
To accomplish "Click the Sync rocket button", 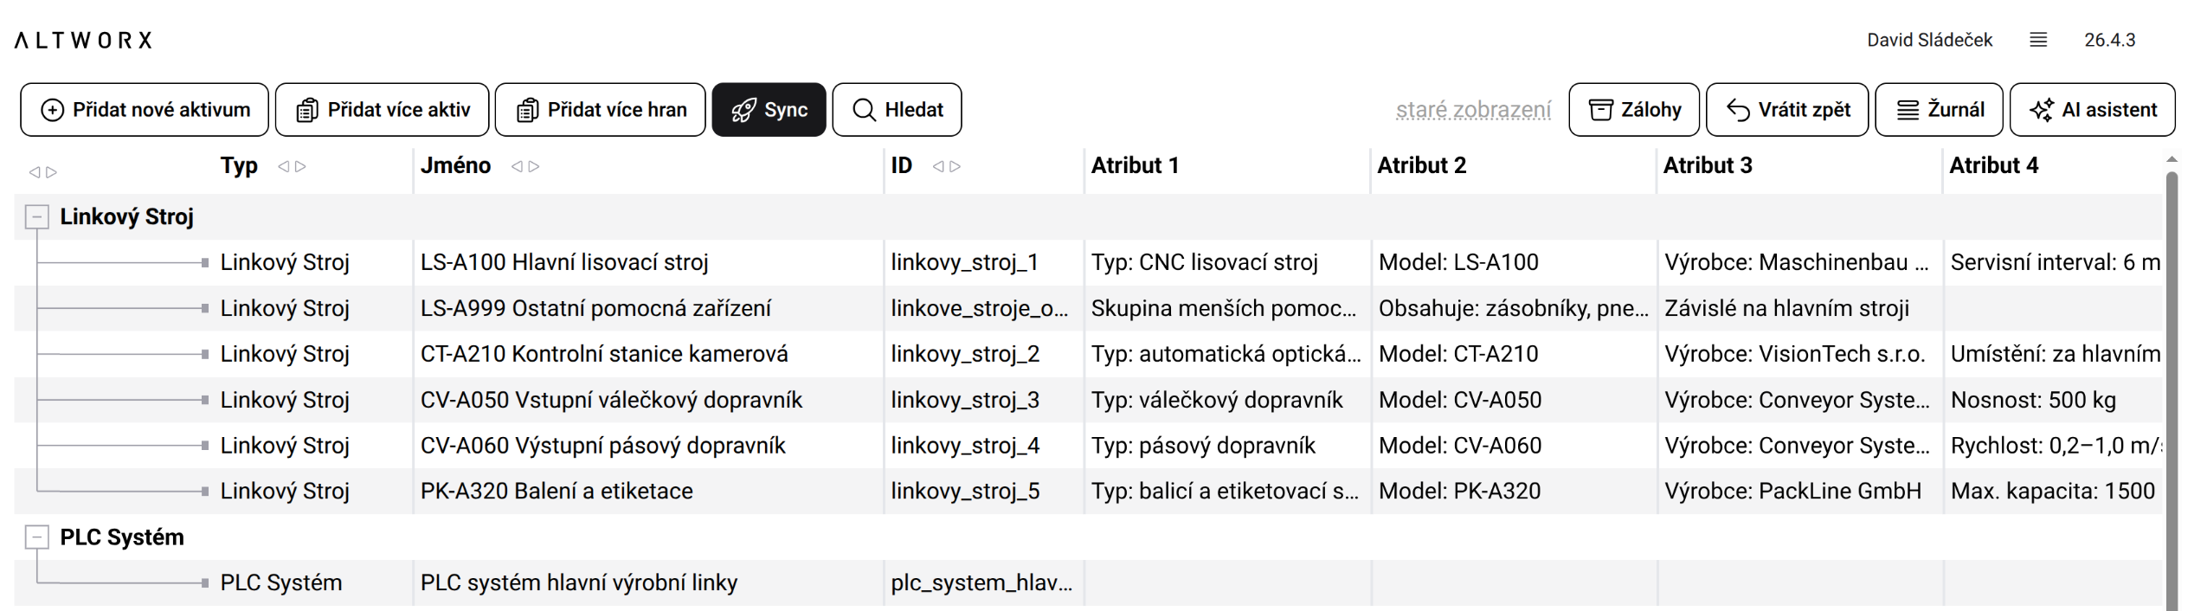I will pyautogui.click(x=768, y=110).
